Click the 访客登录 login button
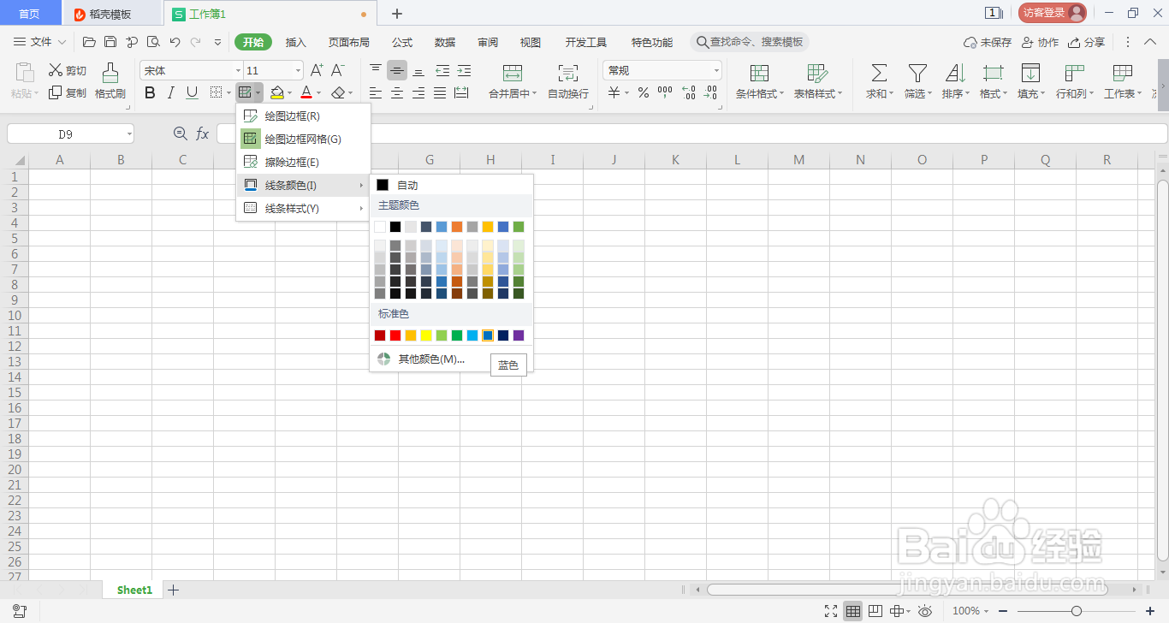 click(1052, 13)
